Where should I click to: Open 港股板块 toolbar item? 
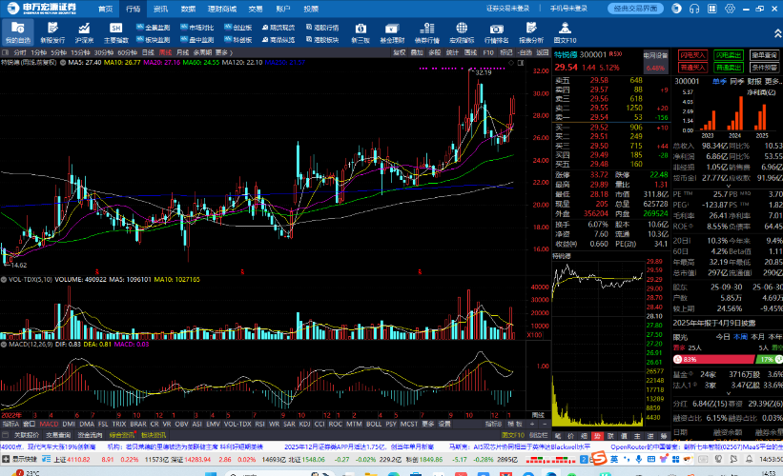pyautogui.click(x=322, y=40)
